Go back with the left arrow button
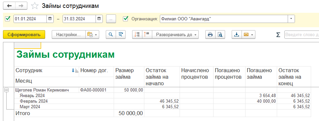Image resolution: width=319 pixels, height=121 pixels. (x=9, y=6)
